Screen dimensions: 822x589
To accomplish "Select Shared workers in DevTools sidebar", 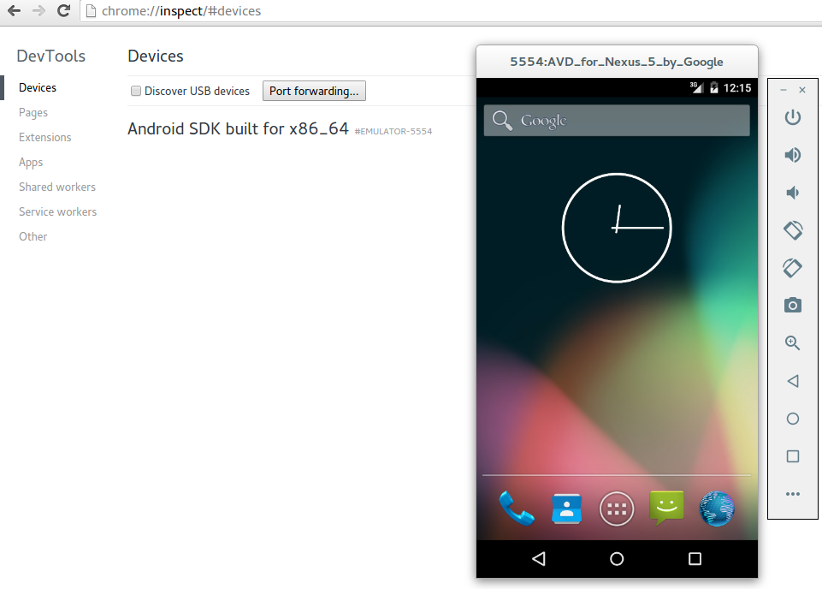I will pyautogui.click(x=57, y=187).
